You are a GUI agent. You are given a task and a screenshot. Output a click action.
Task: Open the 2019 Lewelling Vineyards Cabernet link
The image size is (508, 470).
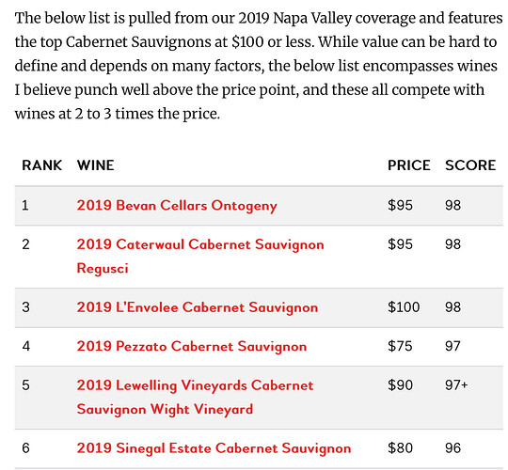(195, 398)
